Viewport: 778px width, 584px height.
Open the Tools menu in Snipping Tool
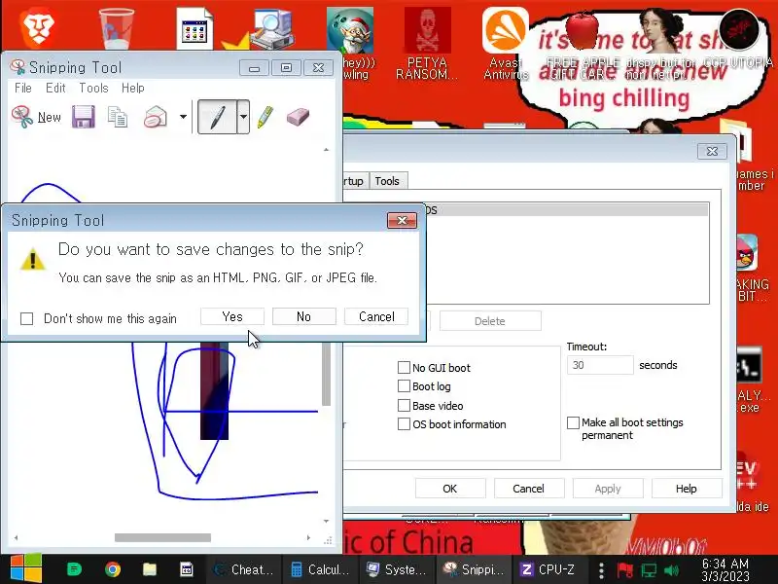(93, 88)
